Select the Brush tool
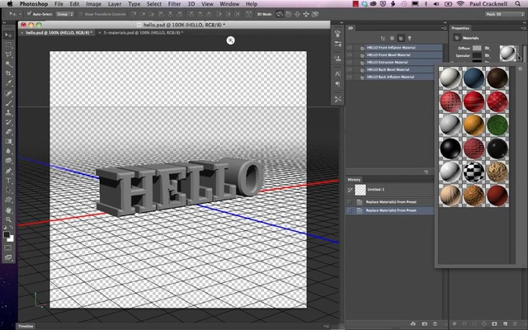Image resolution: width=528 pixels, height=330 pixels. [x=8, y=103]
